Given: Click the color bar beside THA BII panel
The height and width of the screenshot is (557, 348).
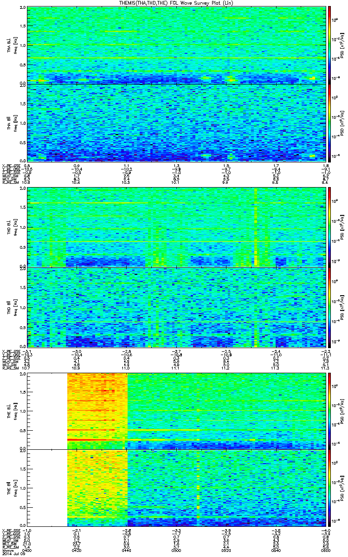Looking at the screenshot, I should [x=330, y=123].
